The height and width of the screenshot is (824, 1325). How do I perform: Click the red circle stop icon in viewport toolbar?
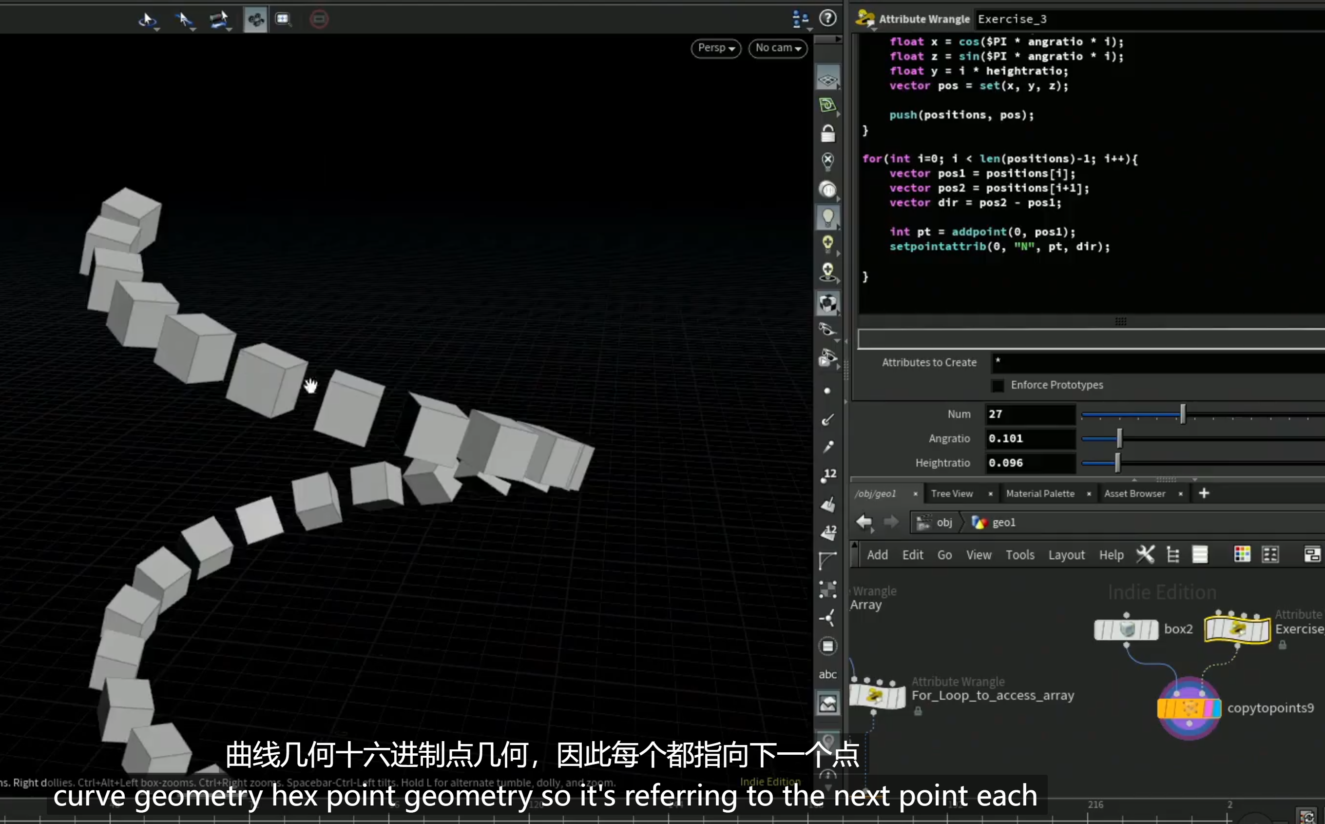(x=319, y=20)
